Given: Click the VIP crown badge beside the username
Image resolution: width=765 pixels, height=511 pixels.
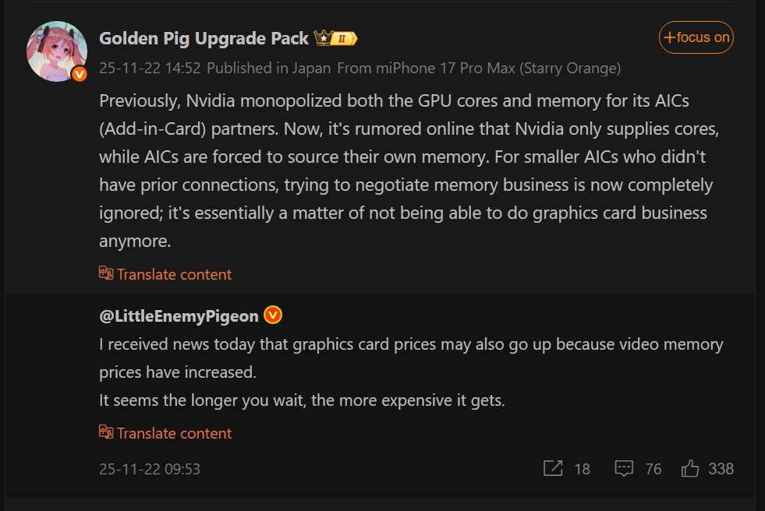Looking at the screenshot, I should click(322, 37).
